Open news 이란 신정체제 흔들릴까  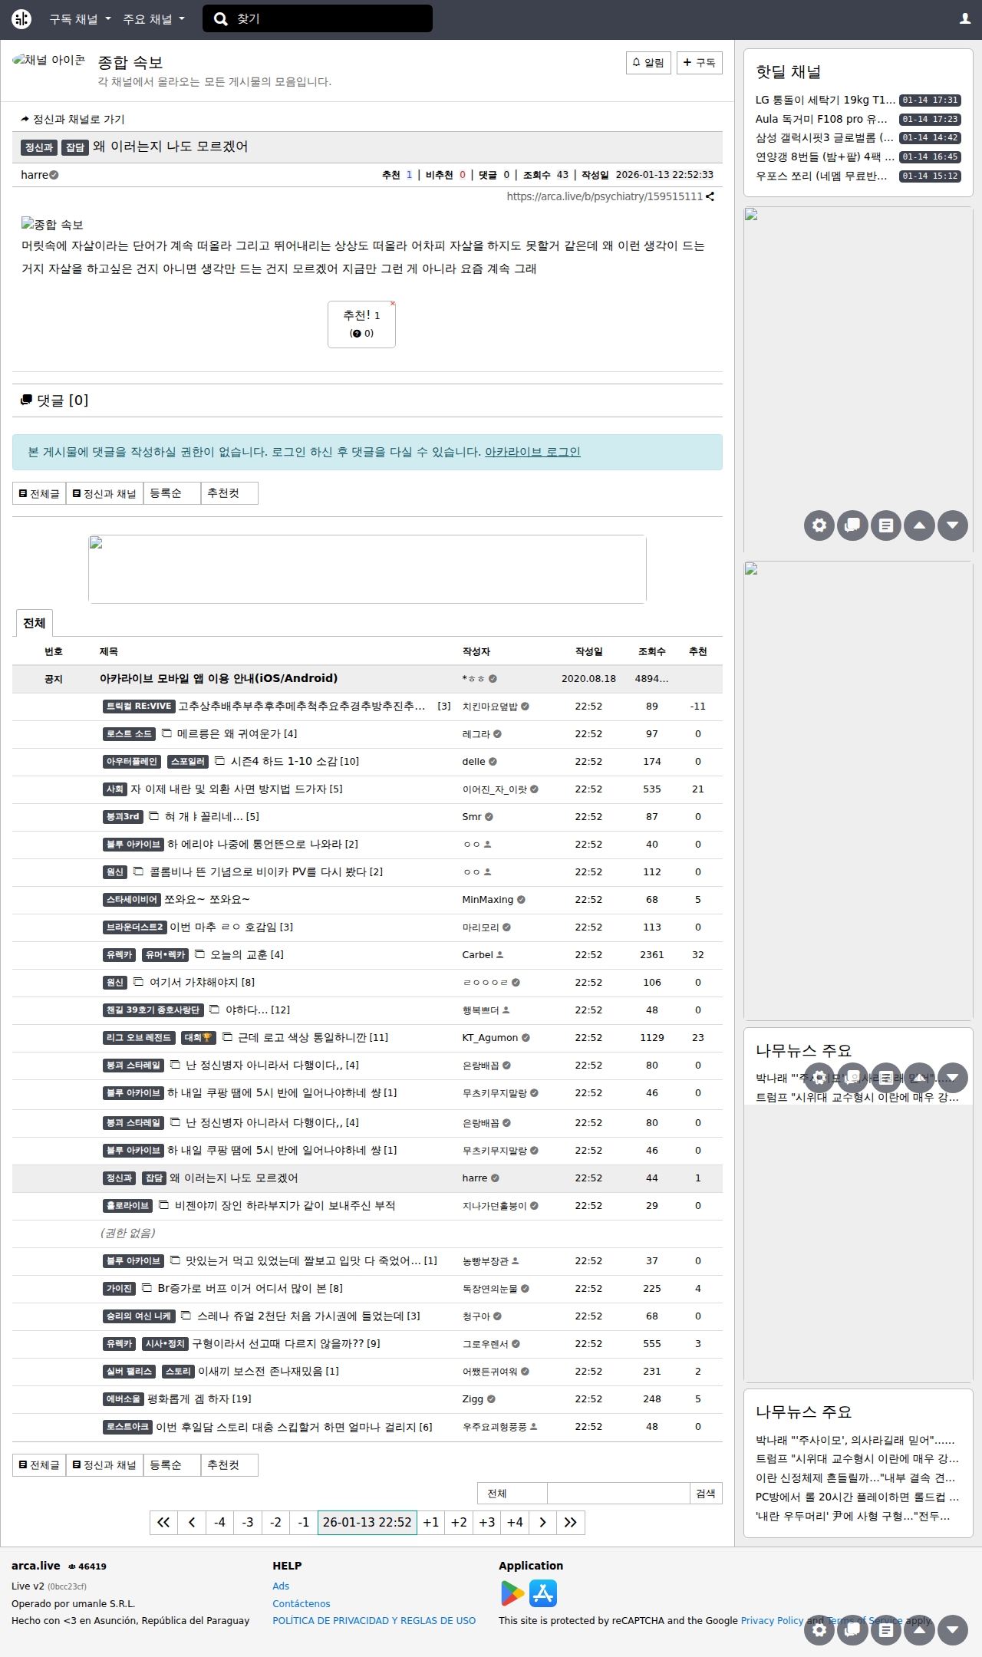[855, 1477]
